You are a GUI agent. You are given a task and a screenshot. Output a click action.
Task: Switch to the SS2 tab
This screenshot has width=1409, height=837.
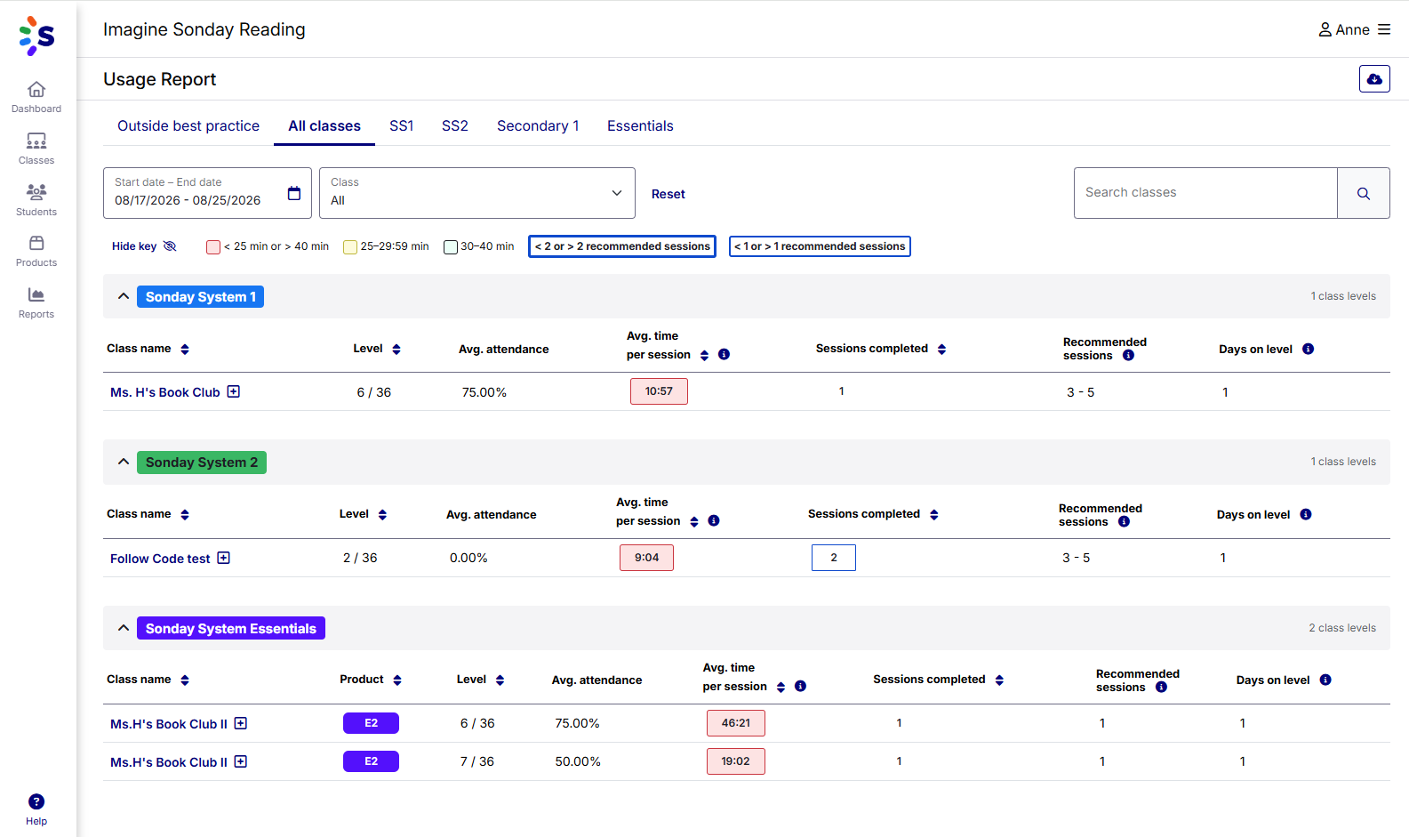(x=455, y=126)
